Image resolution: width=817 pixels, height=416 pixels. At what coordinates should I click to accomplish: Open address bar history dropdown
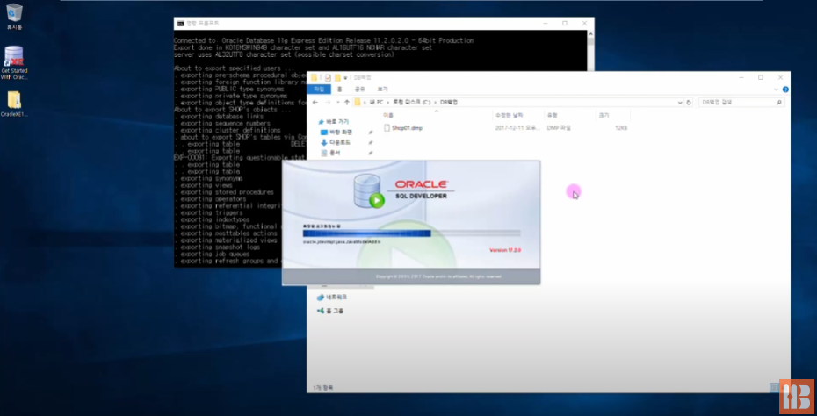pos(679,103)
